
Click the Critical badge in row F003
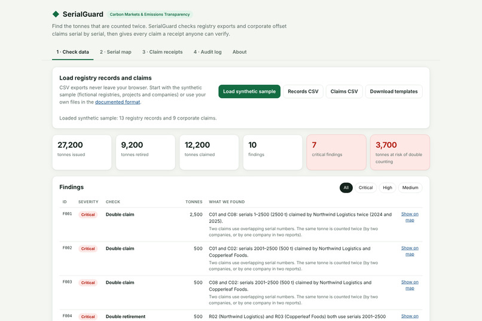tap(88, 283)
